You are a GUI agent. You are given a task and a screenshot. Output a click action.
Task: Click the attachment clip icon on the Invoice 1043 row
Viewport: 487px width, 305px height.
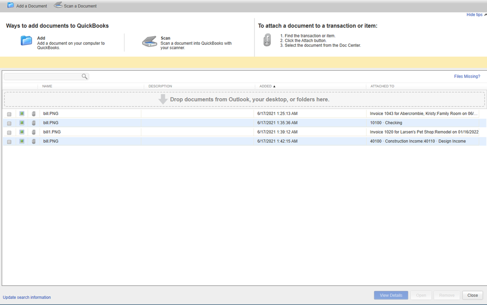[34, 114]
